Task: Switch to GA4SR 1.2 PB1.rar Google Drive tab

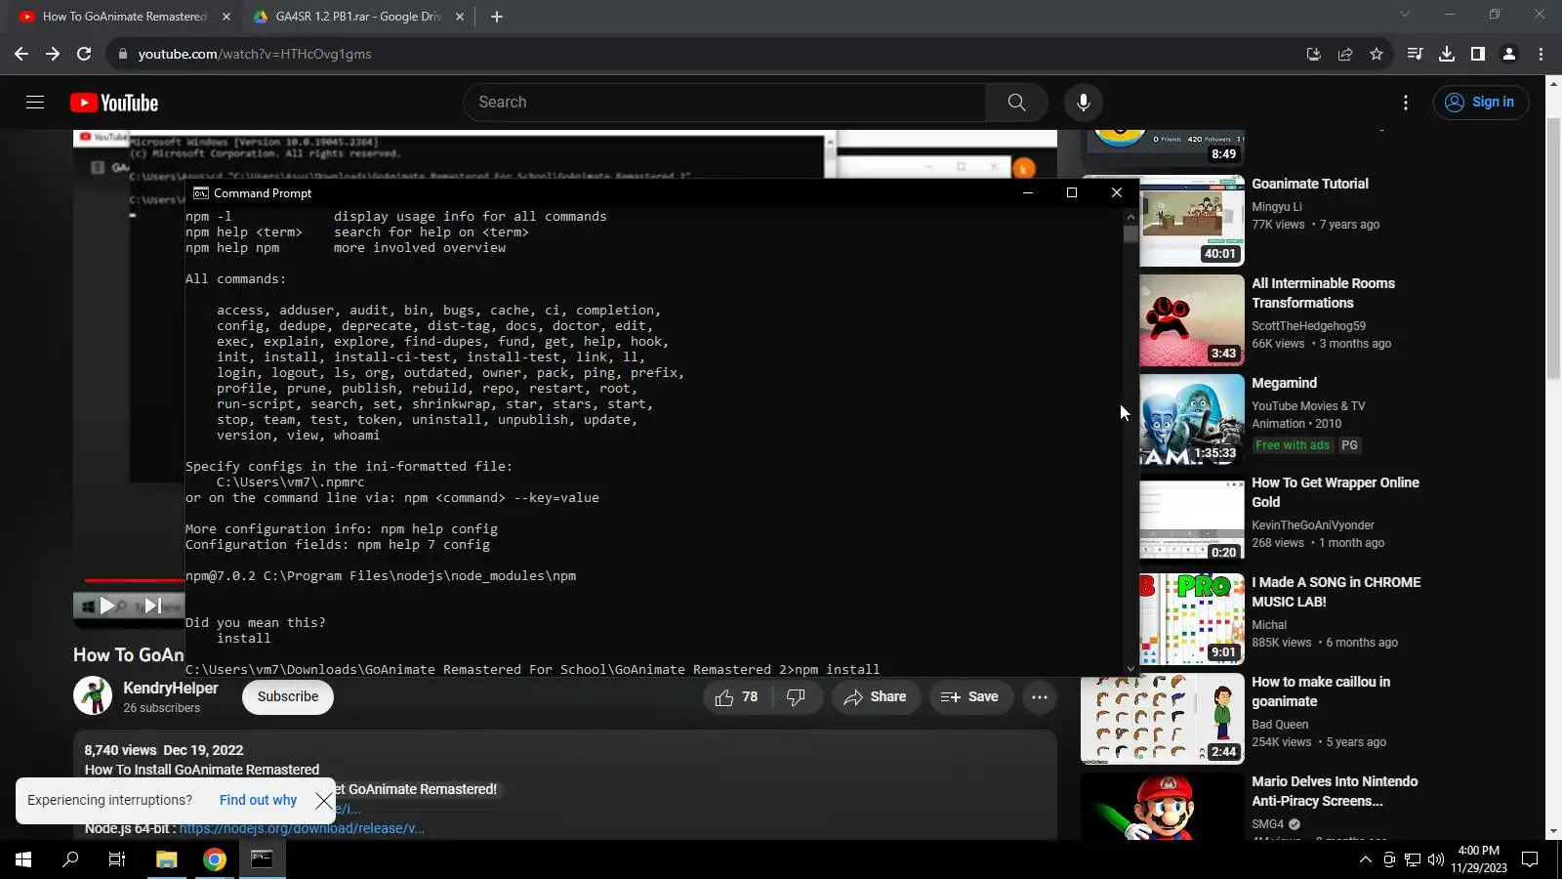Action: pyautogui.click(x=357, y=17)
